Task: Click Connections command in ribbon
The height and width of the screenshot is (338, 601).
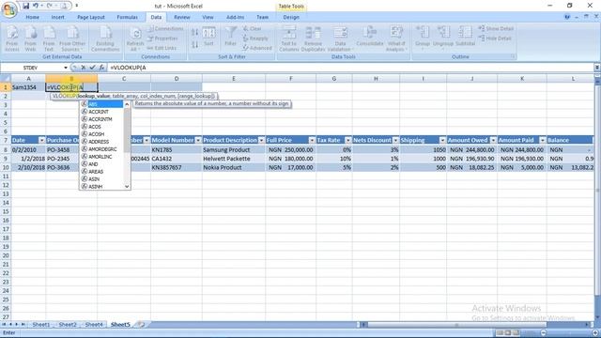Action: pos(165,29)
